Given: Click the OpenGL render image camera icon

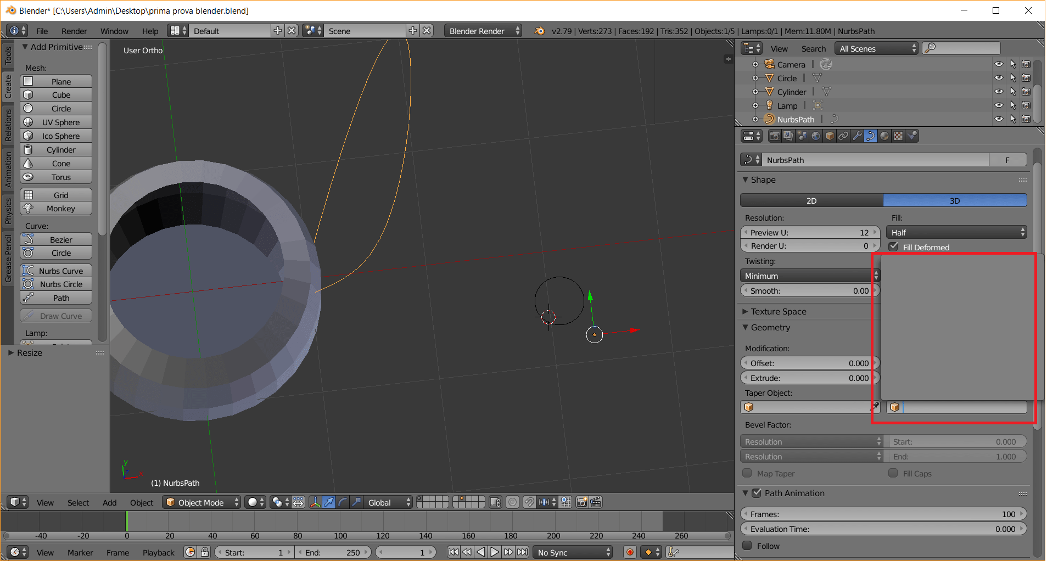Looking at the screenshot, I should point(582,502).
